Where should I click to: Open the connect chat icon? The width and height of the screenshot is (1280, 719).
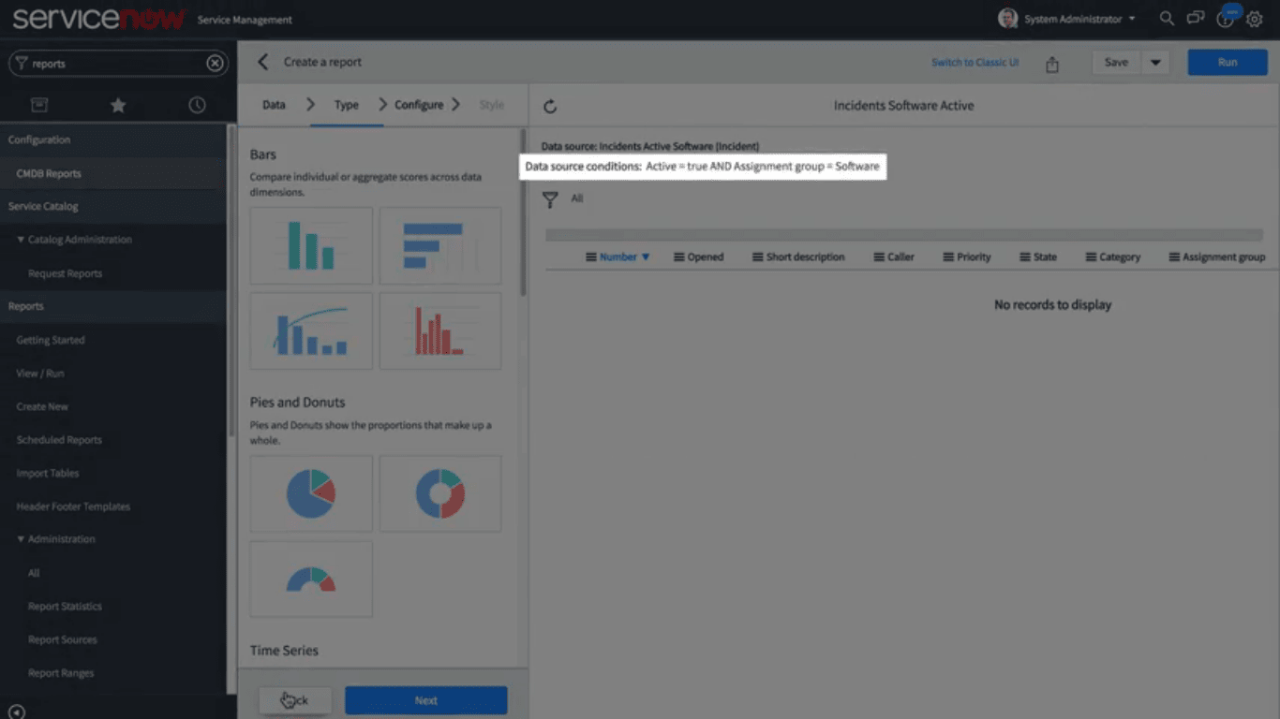pyautogui.click(x=1195, y=18)
